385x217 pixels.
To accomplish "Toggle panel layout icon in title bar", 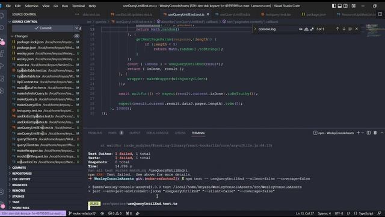I will coord(339,6).
